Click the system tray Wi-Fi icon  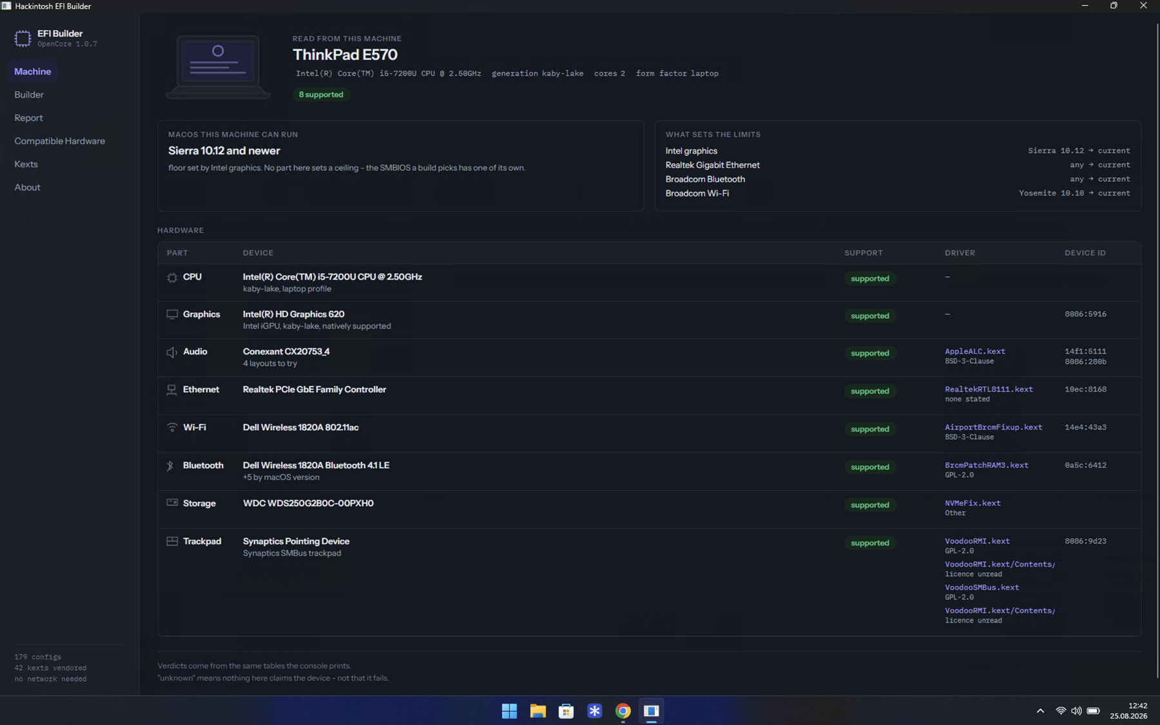click(x=1060, y=711)
